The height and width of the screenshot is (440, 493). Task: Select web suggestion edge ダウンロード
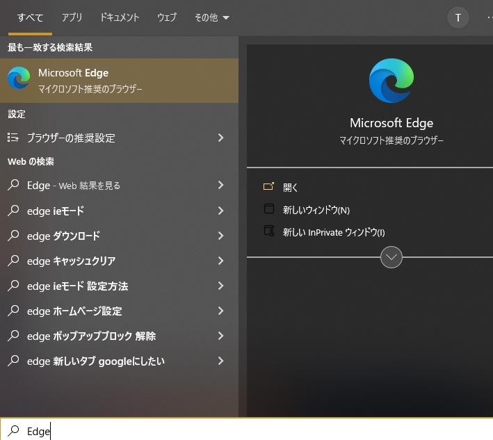pos(119,236)
